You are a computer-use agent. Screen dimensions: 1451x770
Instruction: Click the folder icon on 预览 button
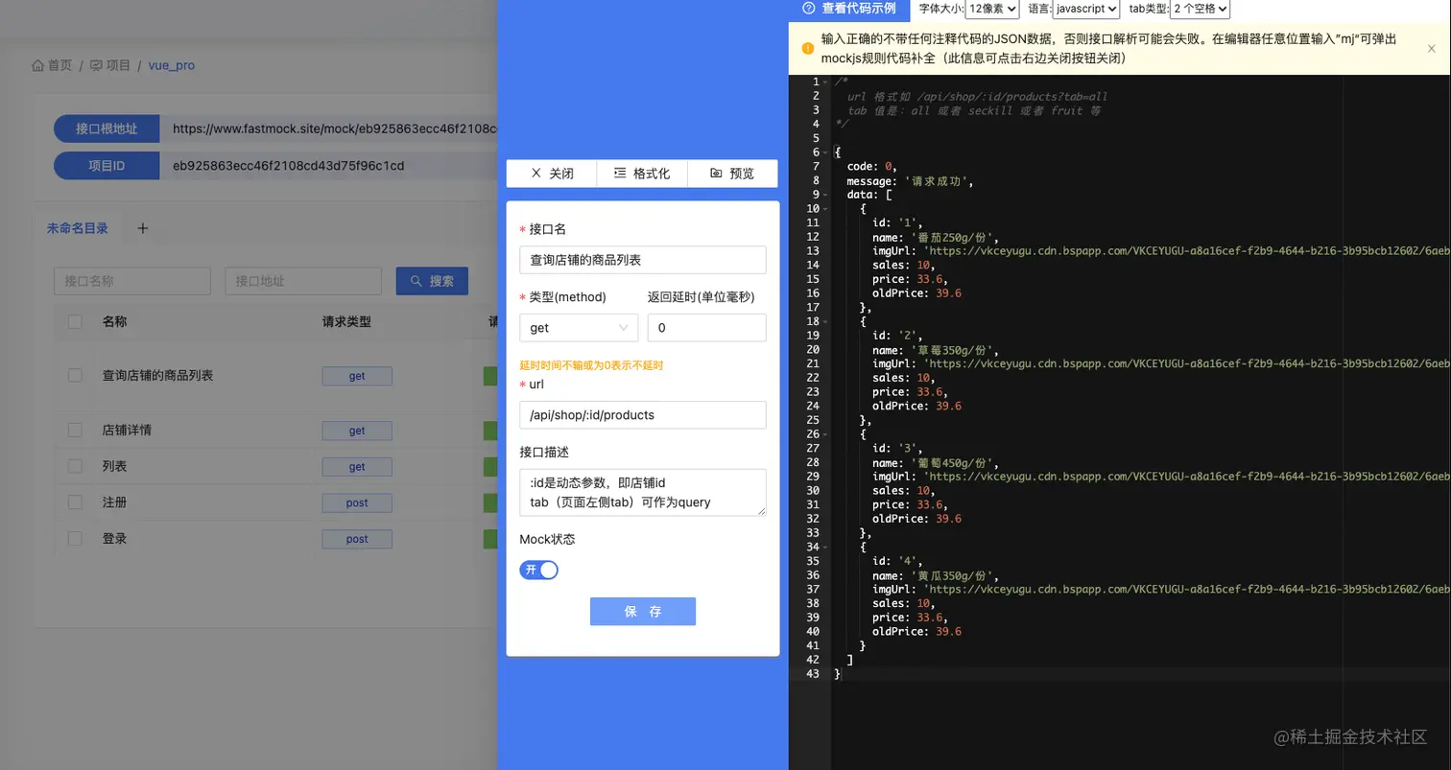click(716, 174)
